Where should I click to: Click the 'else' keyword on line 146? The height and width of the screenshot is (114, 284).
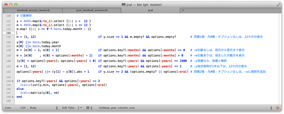click(20, 89)
